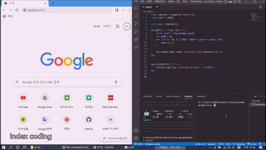The image size is (266, 150).
Task: Show hidden system tray icons
Action: pos(210,147)
